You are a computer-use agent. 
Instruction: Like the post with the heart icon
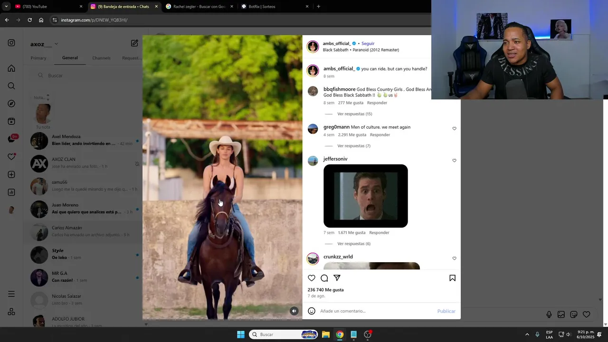click(312, 278)
